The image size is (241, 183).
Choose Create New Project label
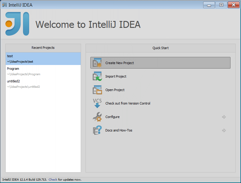coord(119,63)
